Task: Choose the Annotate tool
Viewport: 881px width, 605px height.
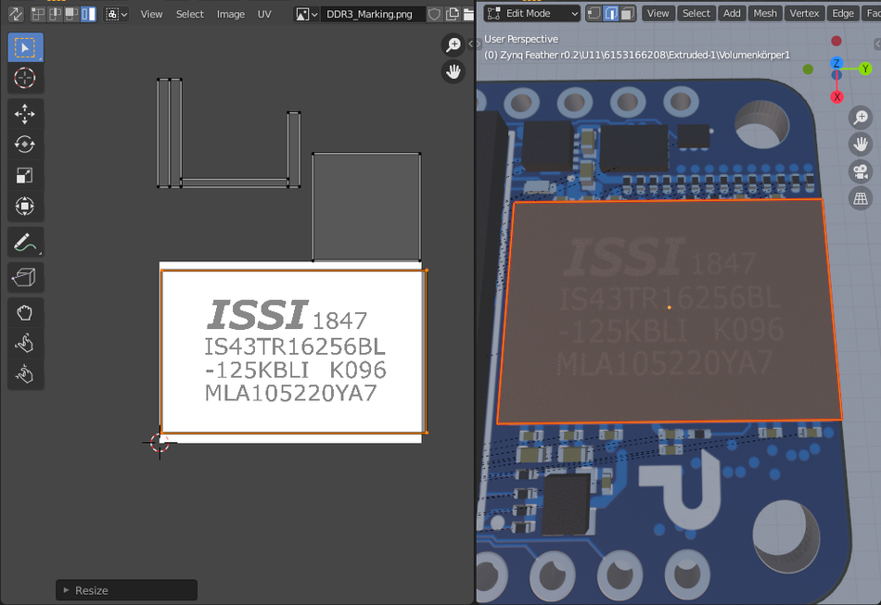Action: click(x=25, y=243)
